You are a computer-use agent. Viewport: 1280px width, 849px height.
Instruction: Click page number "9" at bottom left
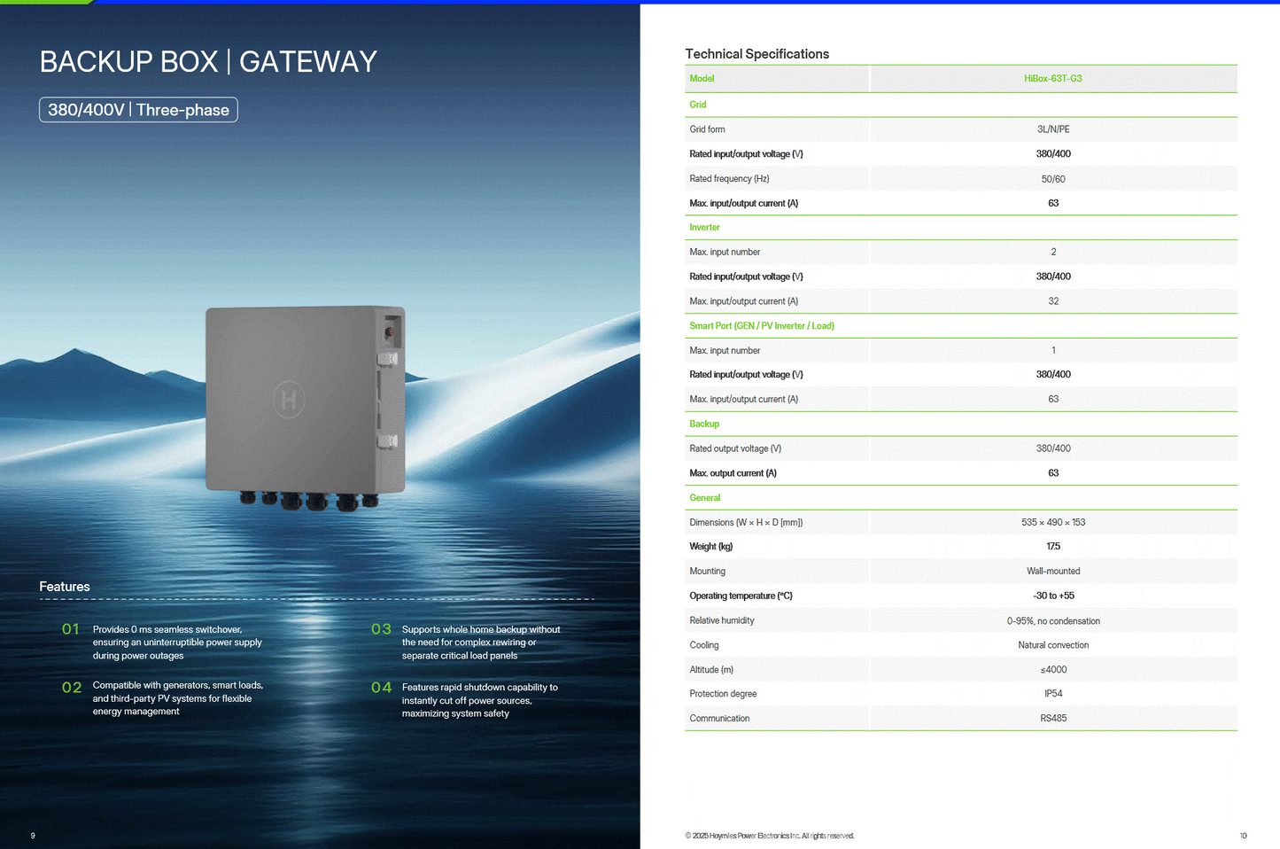33,836
